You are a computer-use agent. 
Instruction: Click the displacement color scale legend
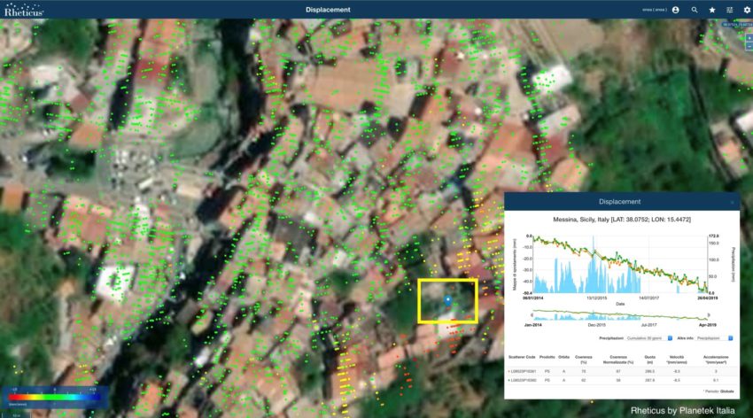tap(55, 395)
